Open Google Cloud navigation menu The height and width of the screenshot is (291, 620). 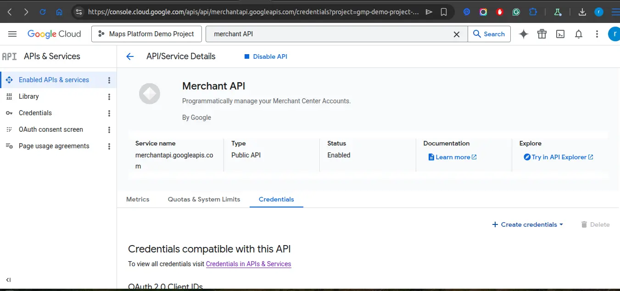click(12, 34)
